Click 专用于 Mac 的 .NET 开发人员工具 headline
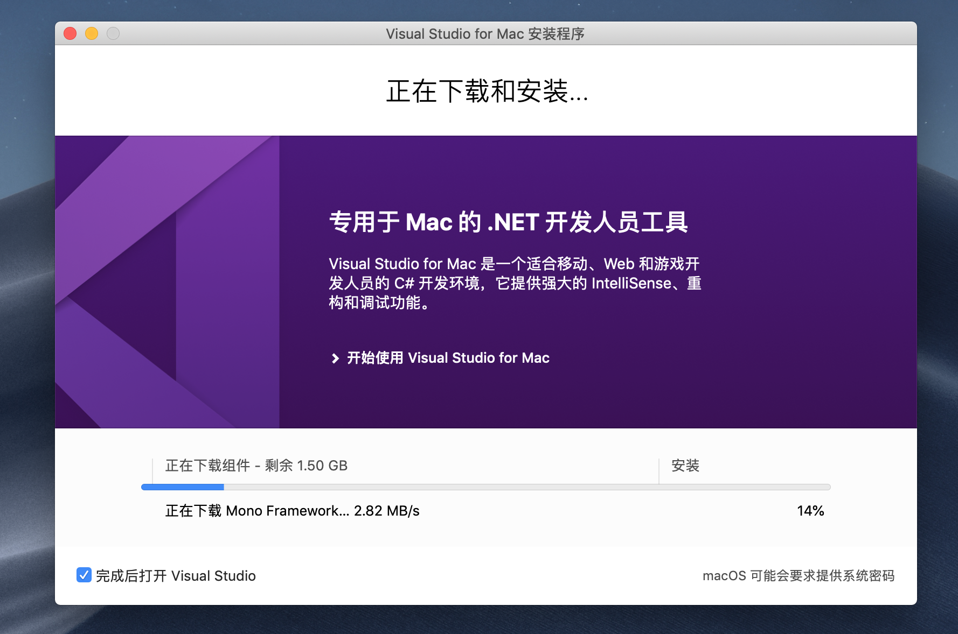The height and width of the screenshot is (634, 958). point(508,222)
